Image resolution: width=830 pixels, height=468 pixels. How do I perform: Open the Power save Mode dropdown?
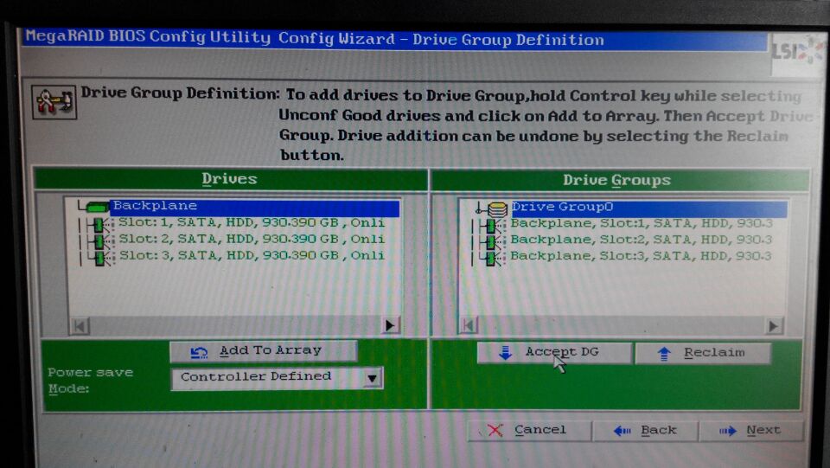coord(372,378)
